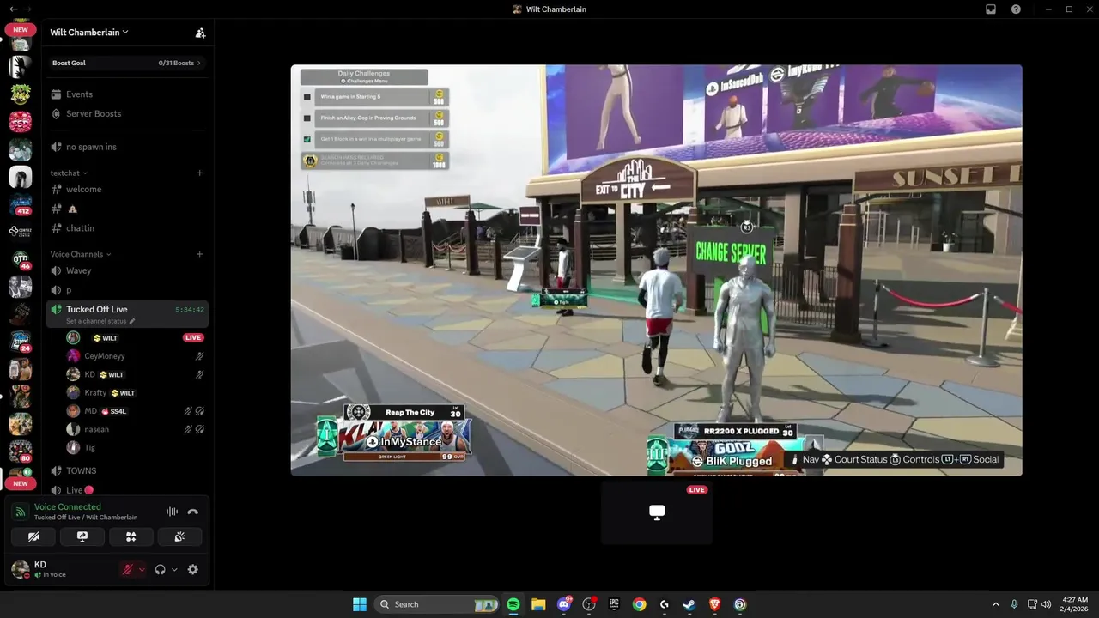1099x618 pixels.
Task: Open the server icon with 24 badge
Action: pos(21,342)
